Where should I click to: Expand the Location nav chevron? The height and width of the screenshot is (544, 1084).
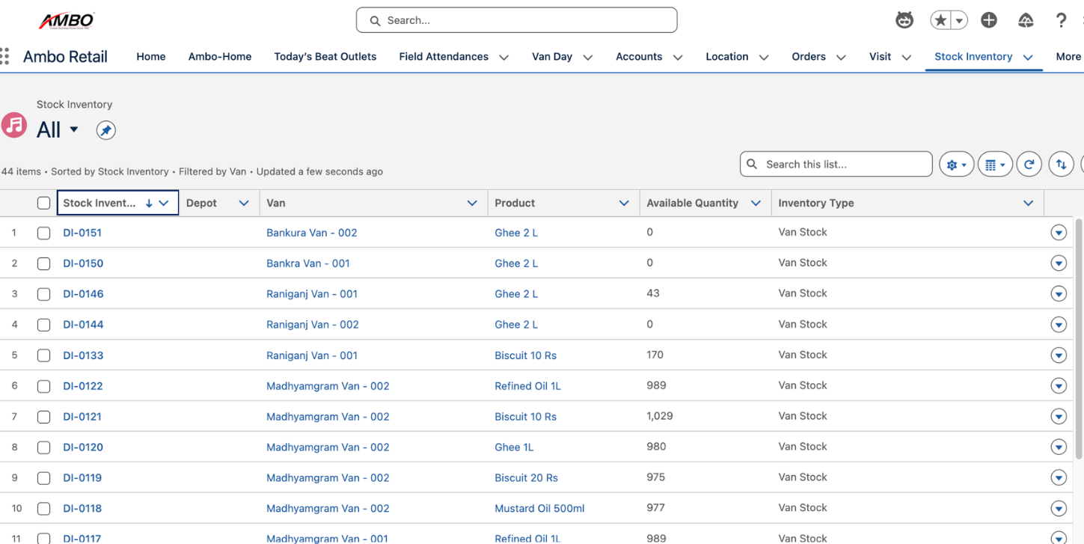tap(764, 57)
